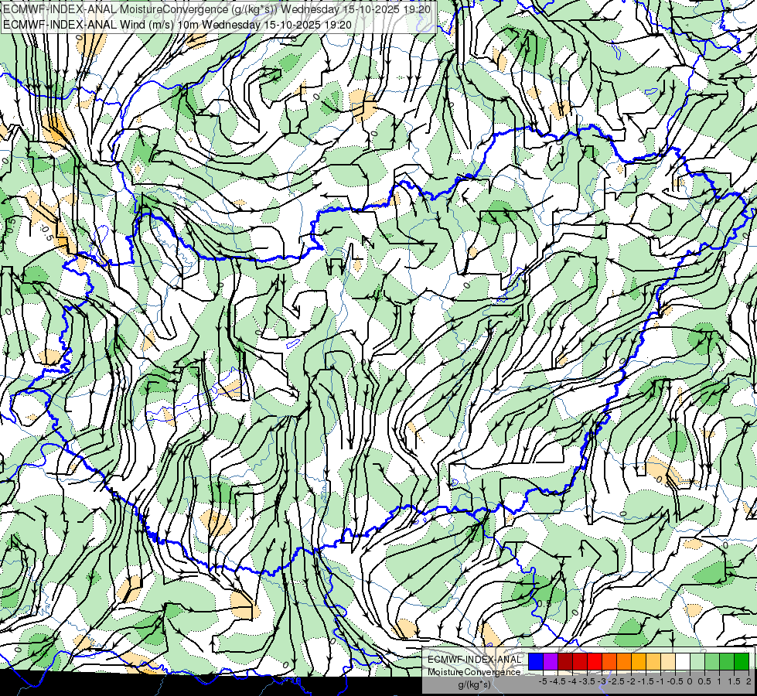Select the darkest green legend swatch

(x=742, y=662)
